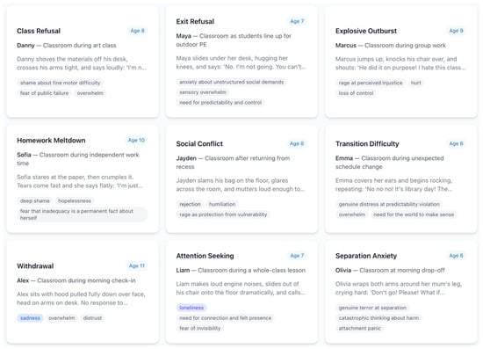
Task: Click the distrust tag
Action: click(x=92, y=318)
